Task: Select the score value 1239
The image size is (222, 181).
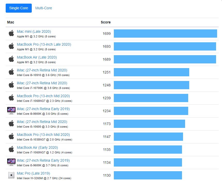Action: [x=107, y=98]
